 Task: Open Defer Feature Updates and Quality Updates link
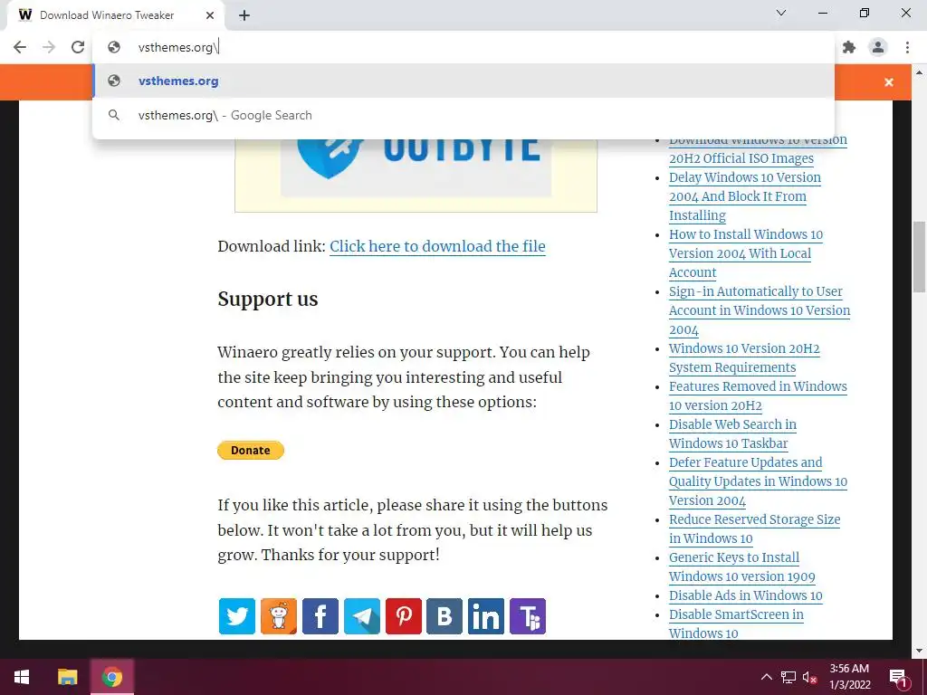tap(758, 481)
